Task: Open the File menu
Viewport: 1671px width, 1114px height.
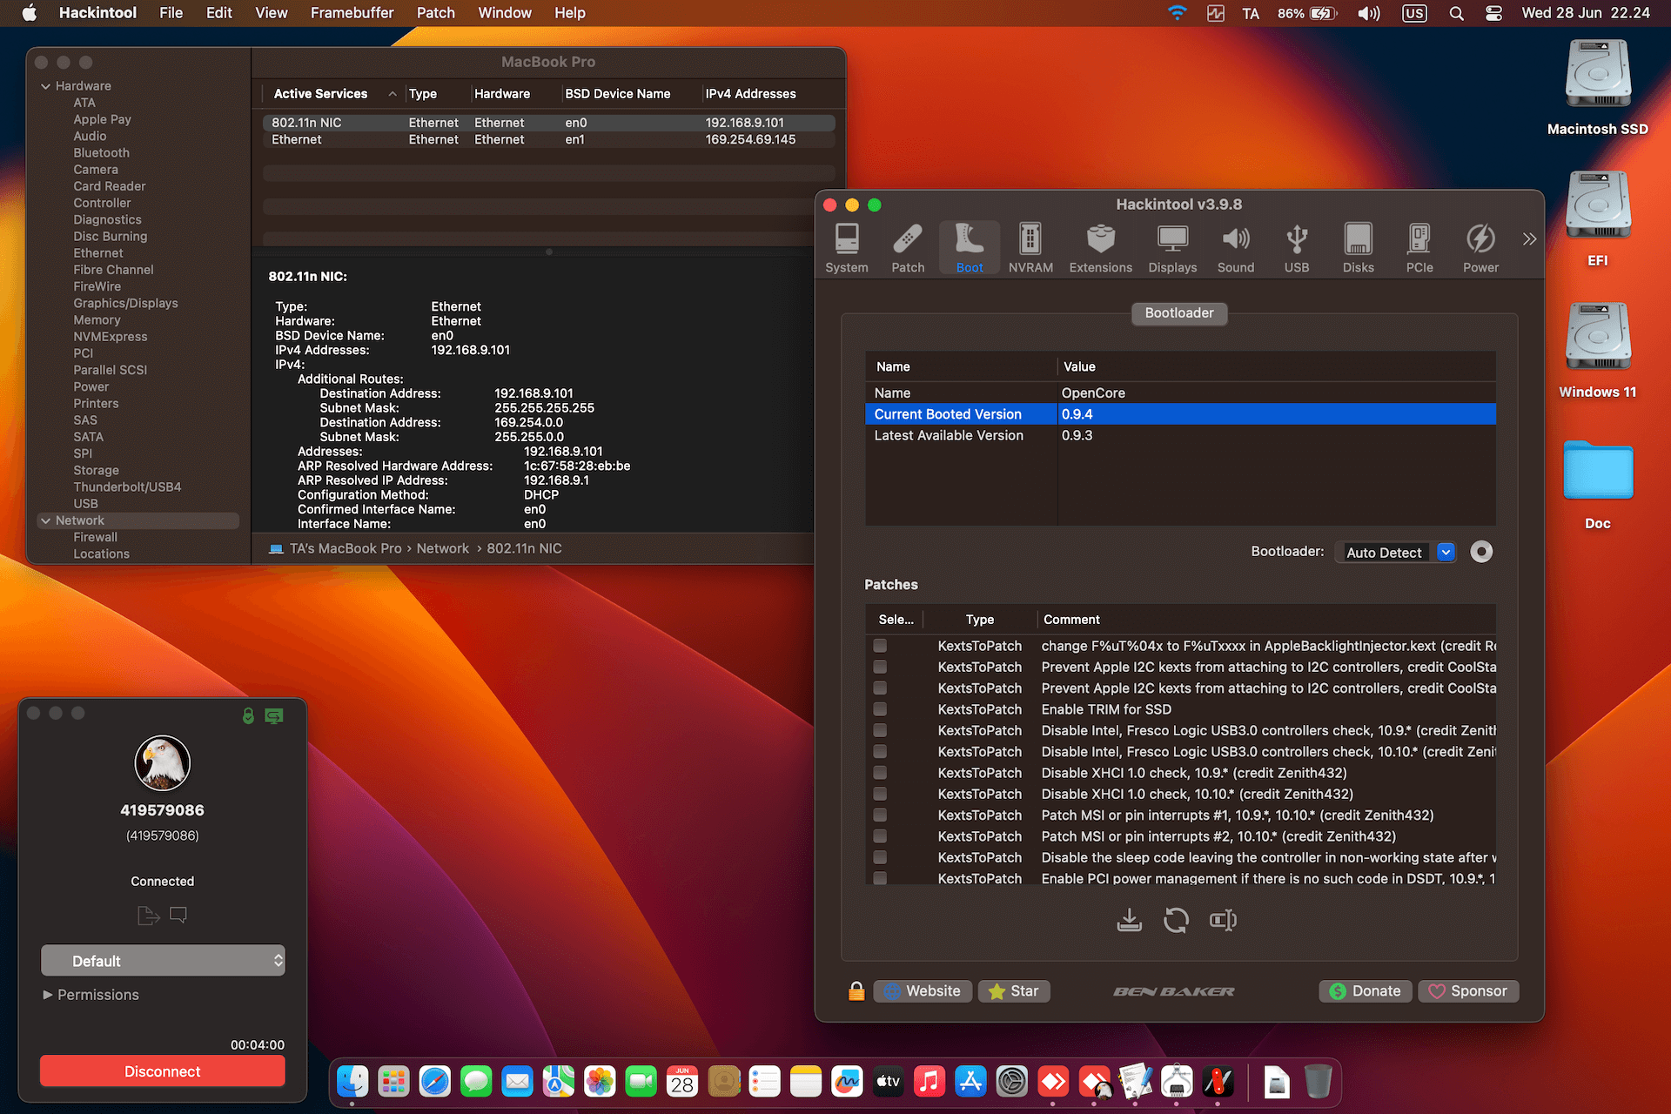Action: (x=171, y=13)
